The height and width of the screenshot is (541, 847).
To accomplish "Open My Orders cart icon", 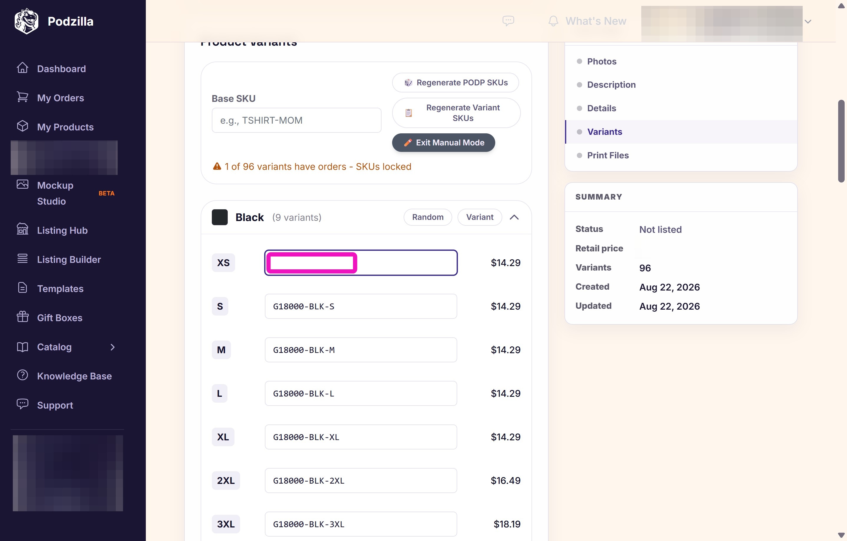I will pos(22,97).
